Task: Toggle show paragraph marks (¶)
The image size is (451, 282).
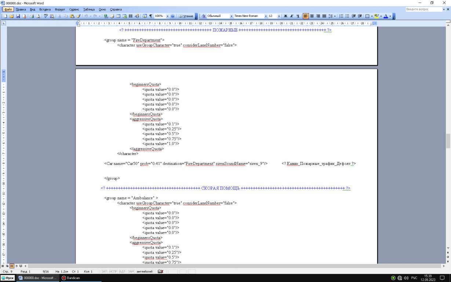Action: pos(151,16)
